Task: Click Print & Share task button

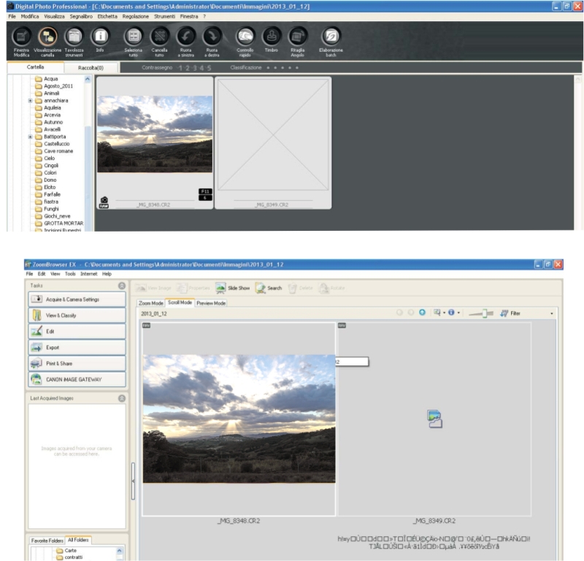Action: pos(77,364)
